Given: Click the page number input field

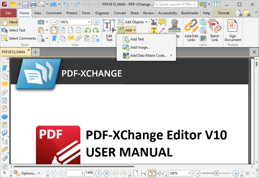Looking at the screenshot, I should (80, 173).
